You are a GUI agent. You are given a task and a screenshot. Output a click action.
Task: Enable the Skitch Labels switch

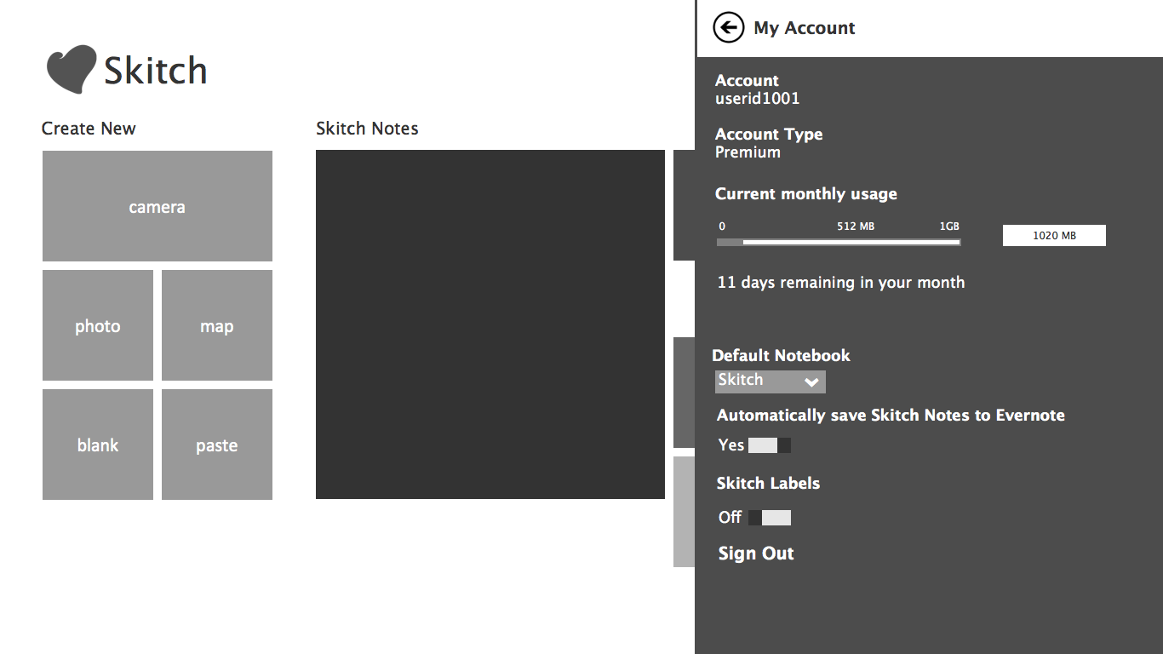click(x=770, y=518)
